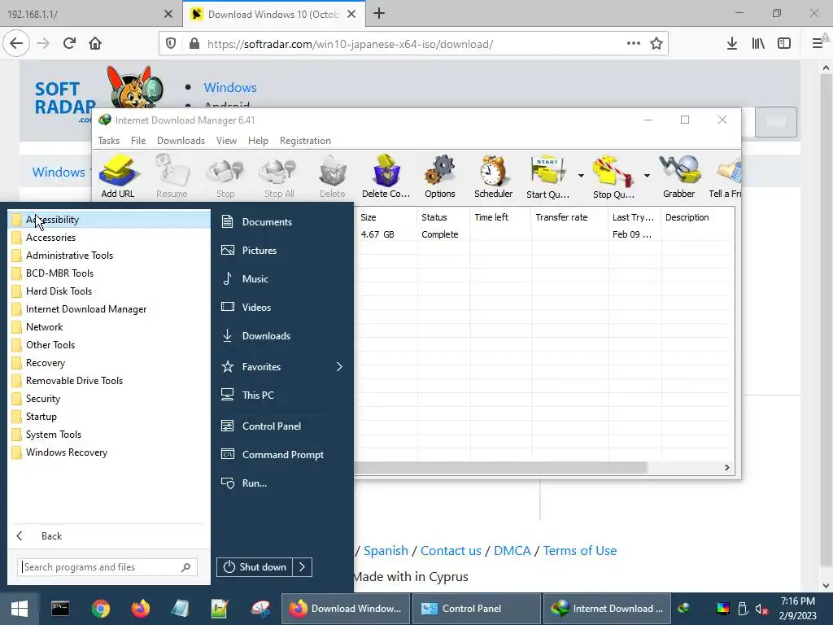Open the Registration menu in IDM
Screen dimensions: 833x625
[305, 141]
